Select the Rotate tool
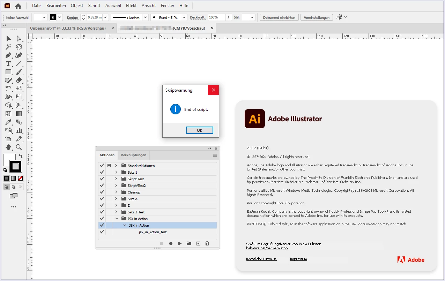445x281 pixels. point(8,89)
